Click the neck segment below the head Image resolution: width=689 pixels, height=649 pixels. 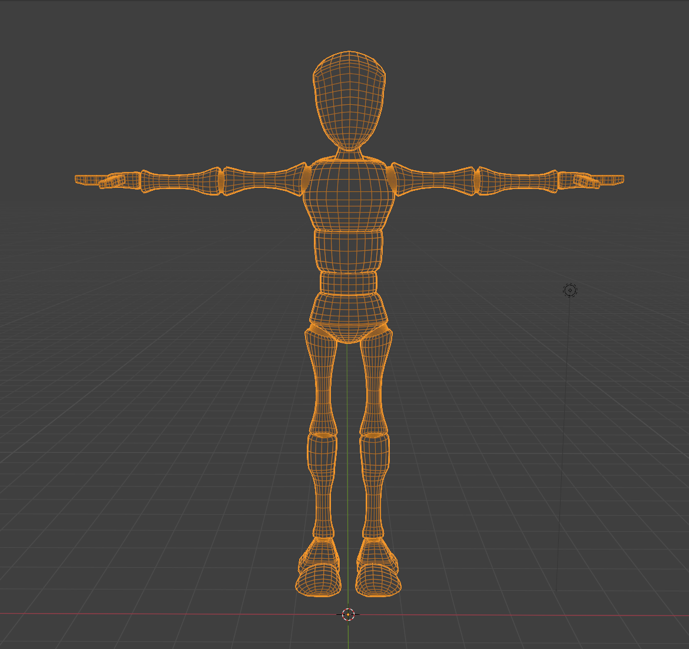349,155
